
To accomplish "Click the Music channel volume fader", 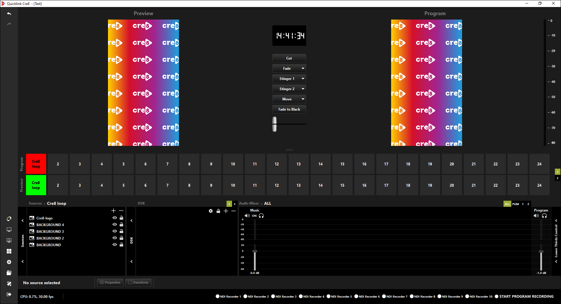I will click(x=255, y=251).
